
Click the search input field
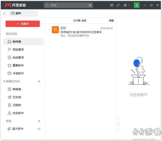coord(69,5)
